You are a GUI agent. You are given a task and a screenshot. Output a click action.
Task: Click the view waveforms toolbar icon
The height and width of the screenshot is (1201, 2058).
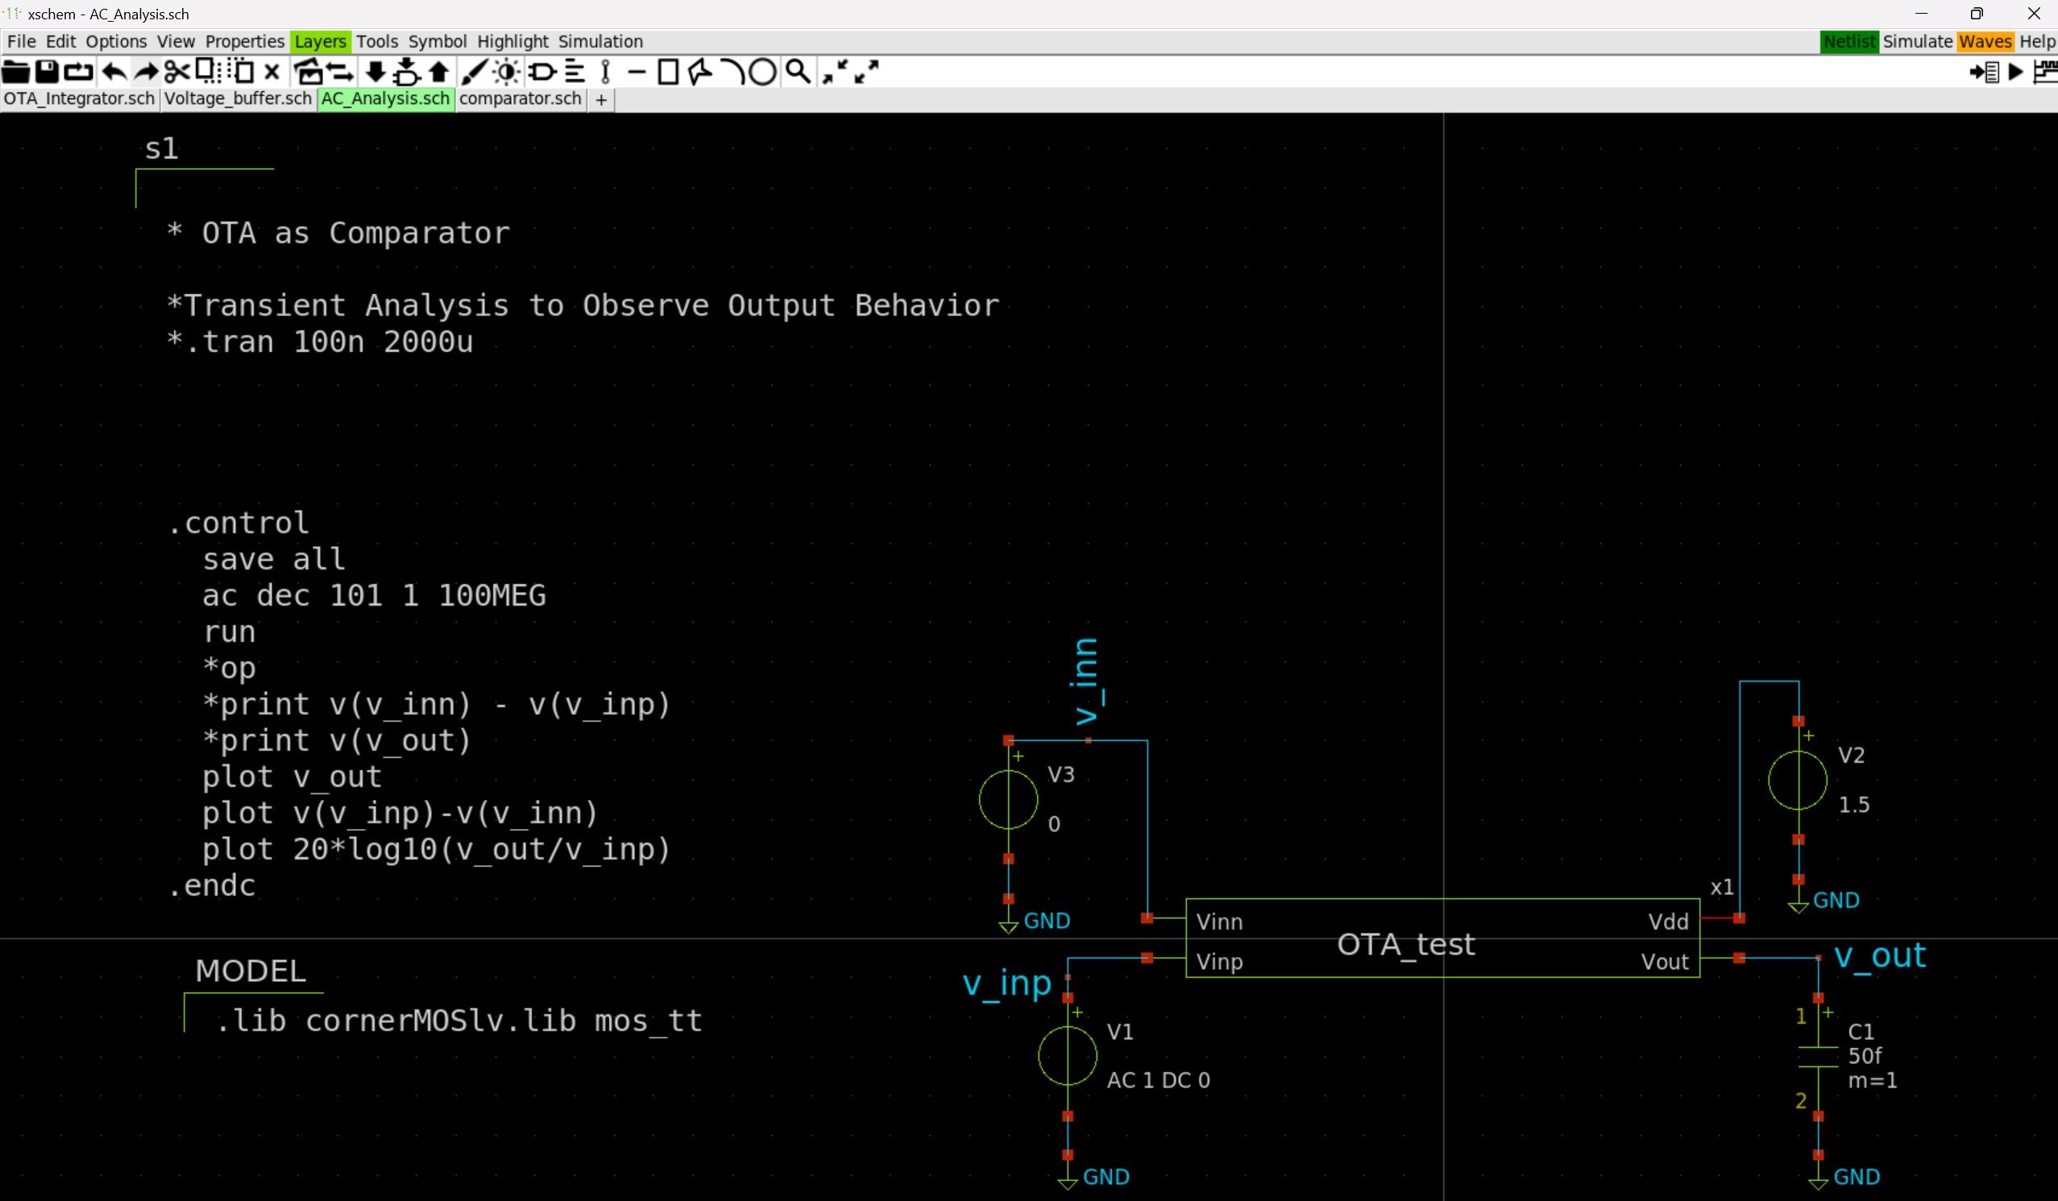[2046, 72]
